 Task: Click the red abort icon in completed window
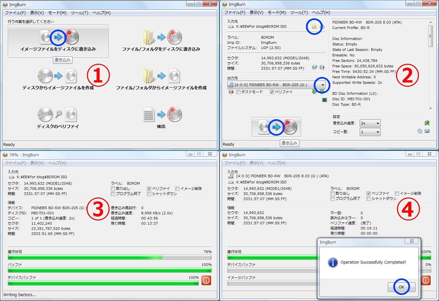[x=426, y=280]
